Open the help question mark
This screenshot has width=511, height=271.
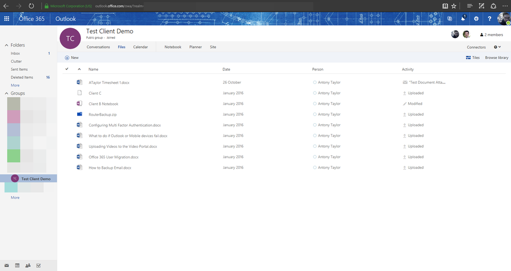490,18
